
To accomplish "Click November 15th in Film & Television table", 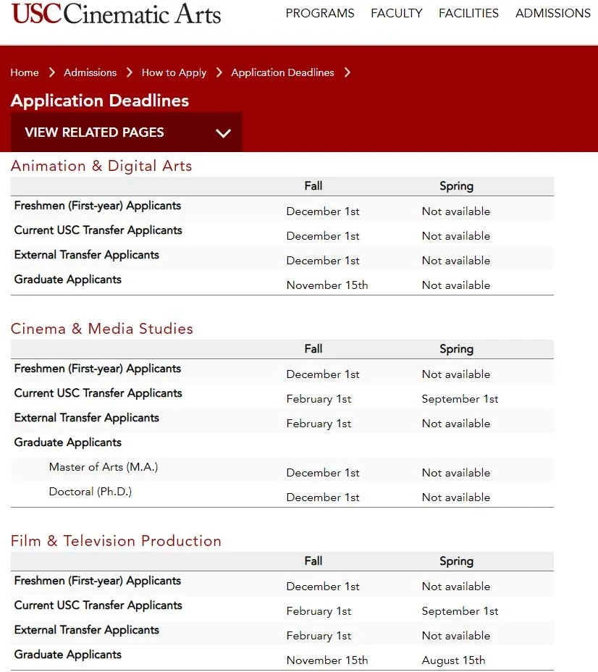I will click(x=327, y=660).
